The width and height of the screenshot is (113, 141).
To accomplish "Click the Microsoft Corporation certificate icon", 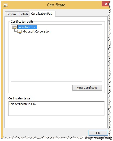I will tap(19, 32).
